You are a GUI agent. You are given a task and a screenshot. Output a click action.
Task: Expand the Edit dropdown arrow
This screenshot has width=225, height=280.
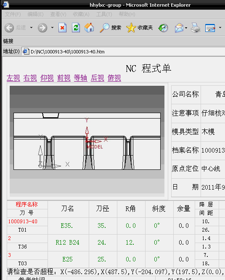tap(220, 28)
